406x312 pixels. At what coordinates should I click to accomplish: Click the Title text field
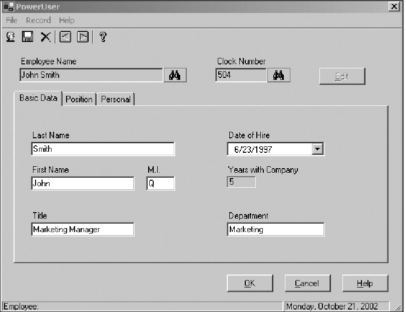[83, 230]
